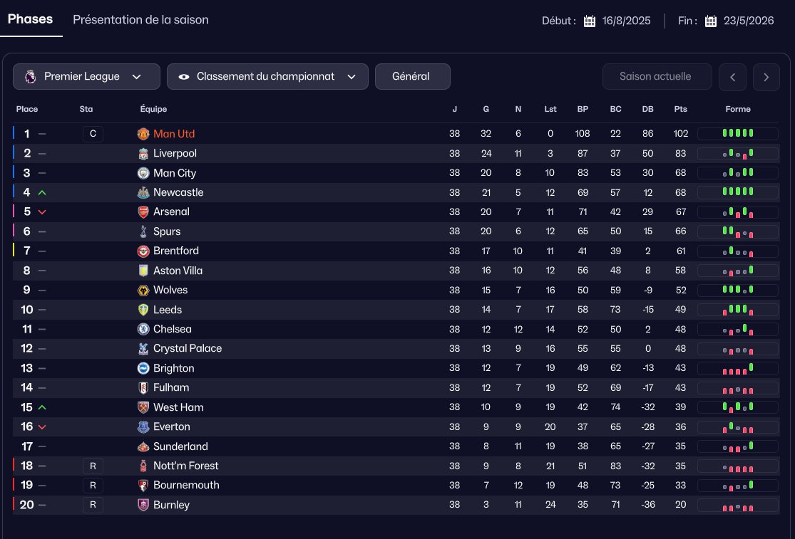The height and width of the screenshot is (539, 795).
Task: Click the Burnley club crest
Action: 143,505
